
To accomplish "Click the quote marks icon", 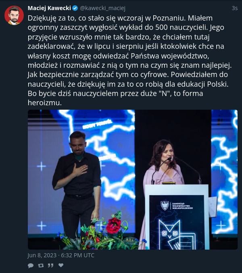I will pos(51,265).
